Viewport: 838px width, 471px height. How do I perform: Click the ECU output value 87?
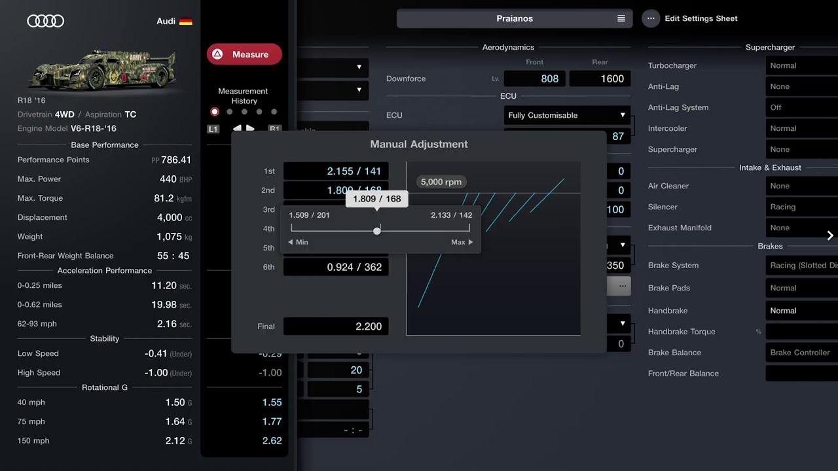(618, 136)
